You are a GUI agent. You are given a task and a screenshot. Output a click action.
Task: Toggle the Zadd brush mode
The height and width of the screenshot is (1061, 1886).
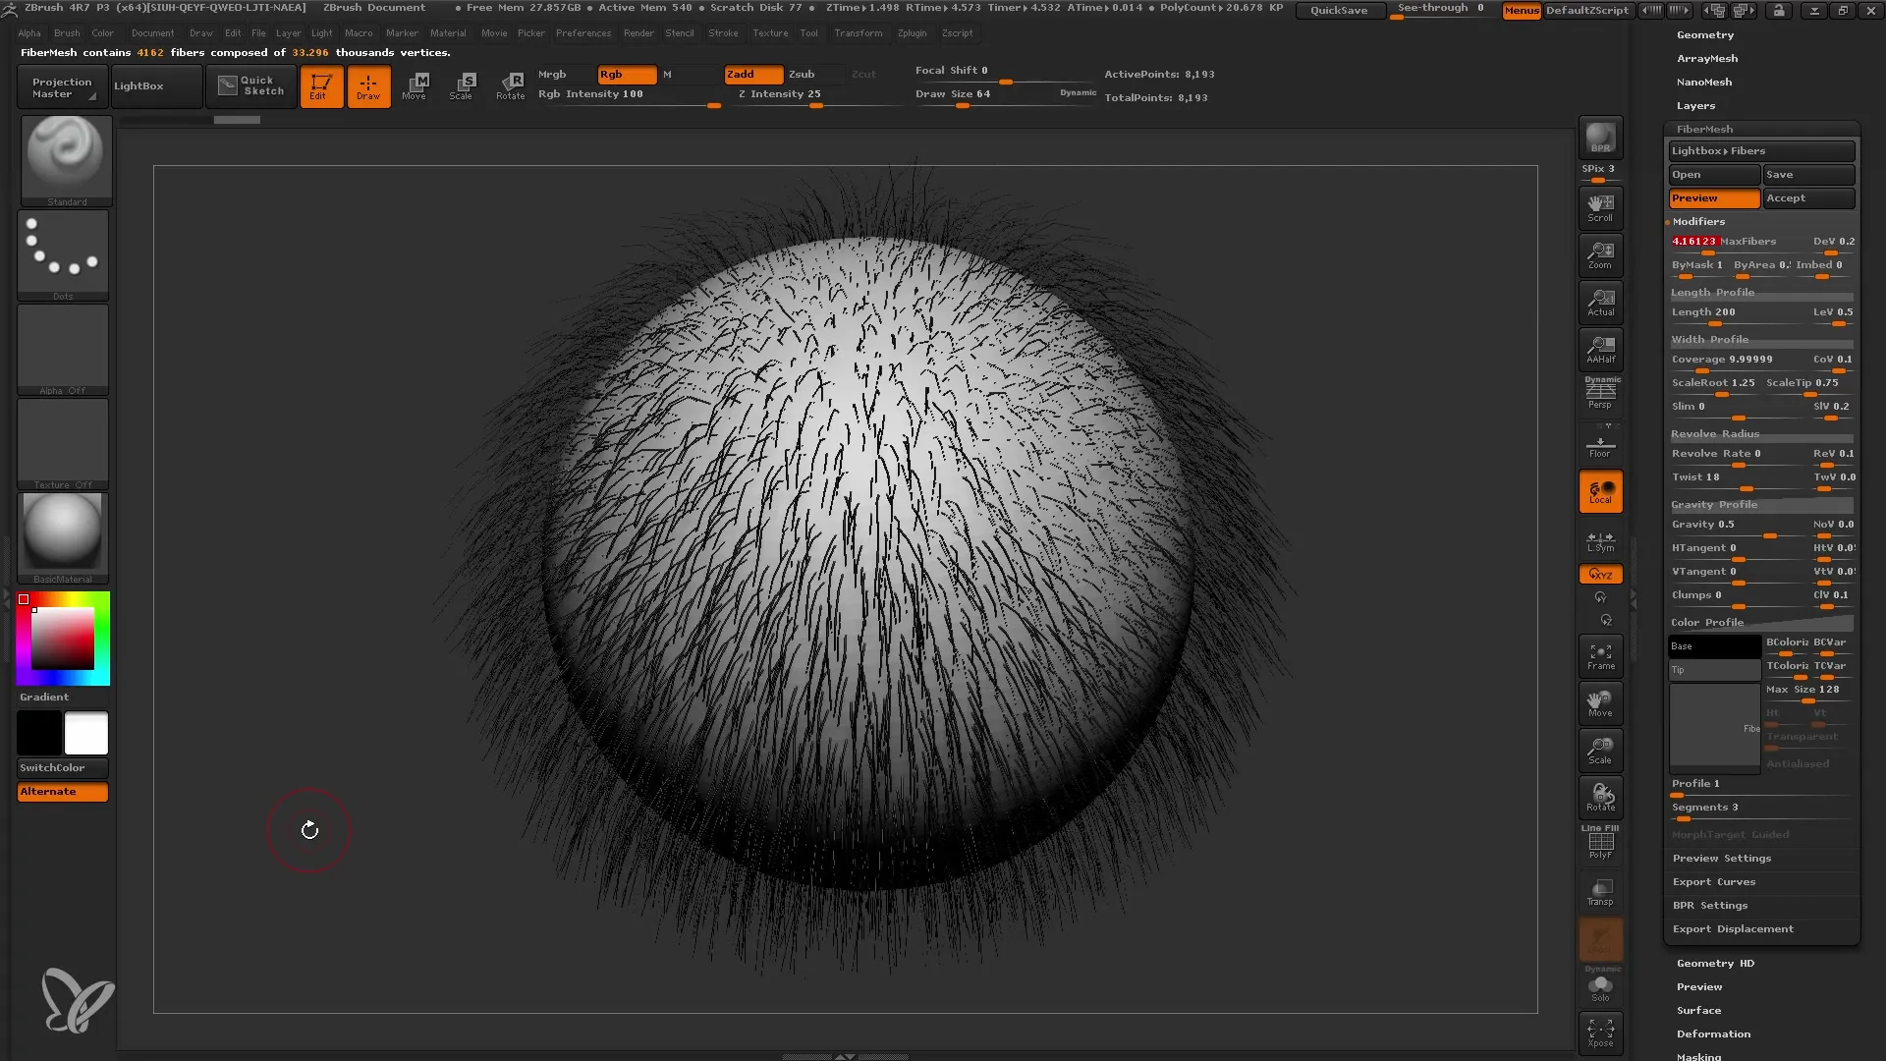752,74
